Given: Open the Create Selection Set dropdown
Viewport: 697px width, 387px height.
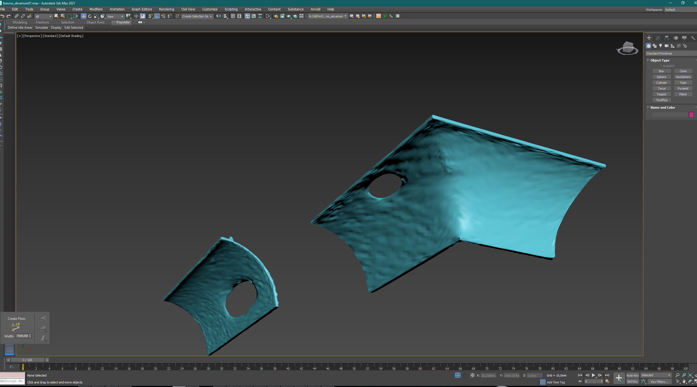Looking at the screenshot, I should tap(197, 16).
